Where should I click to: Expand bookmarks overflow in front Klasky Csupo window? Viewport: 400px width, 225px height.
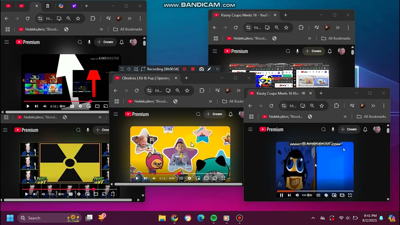[345, 117]
